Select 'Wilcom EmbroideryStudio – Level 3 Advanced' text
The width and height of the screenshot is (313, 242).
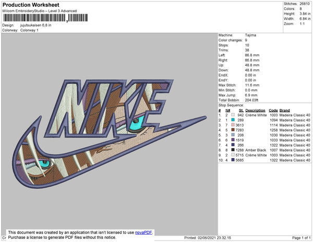pyautogui.click(x=39, y=11)
